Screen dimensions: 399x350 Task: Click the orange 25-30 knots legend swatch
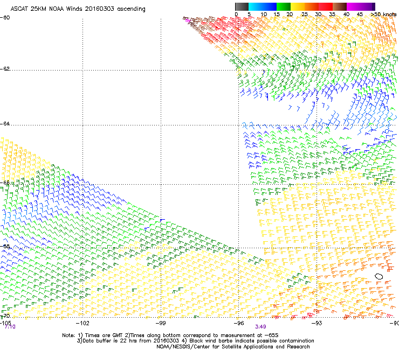(312, 6)
